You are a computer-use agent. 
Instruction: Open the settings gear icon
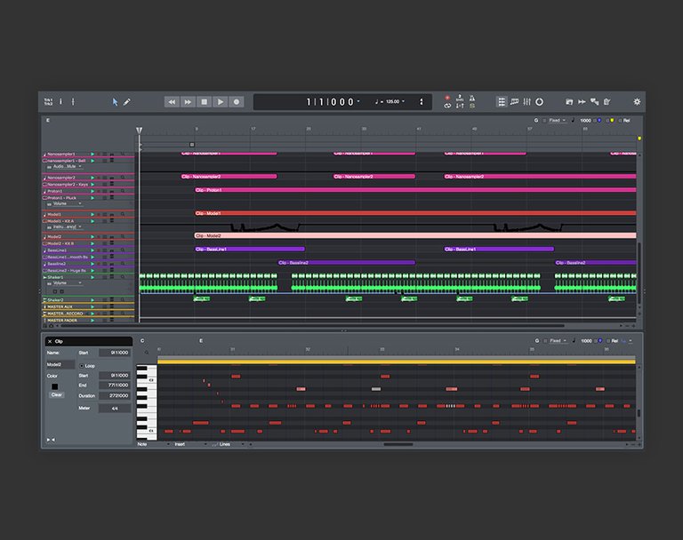pos(637,102)
